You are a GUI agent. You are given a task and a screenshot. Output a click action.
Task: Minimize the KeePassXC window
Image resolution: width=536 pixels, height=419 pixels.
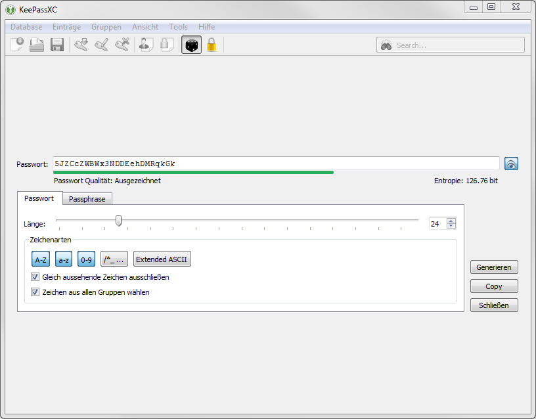[x=474, y=7]
